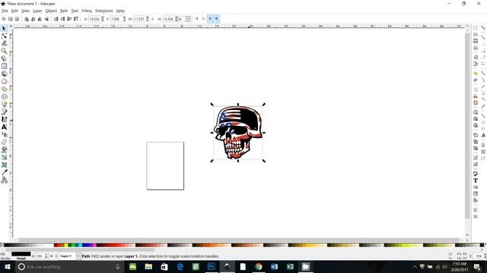This screenshot has width=487, height=273.
Task: Open the Edit menu
Action: 14,11
